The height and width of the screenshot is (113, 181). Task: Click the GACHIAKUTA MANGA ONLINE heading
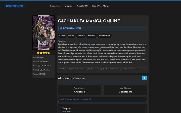(89, 21)
